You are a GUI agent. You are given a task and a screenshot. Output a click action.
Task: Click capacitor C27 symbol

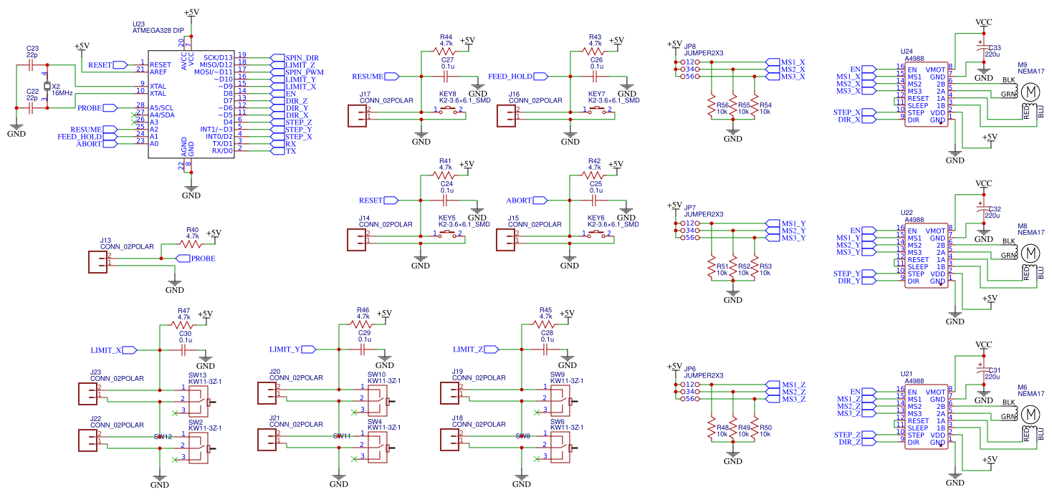447,75
